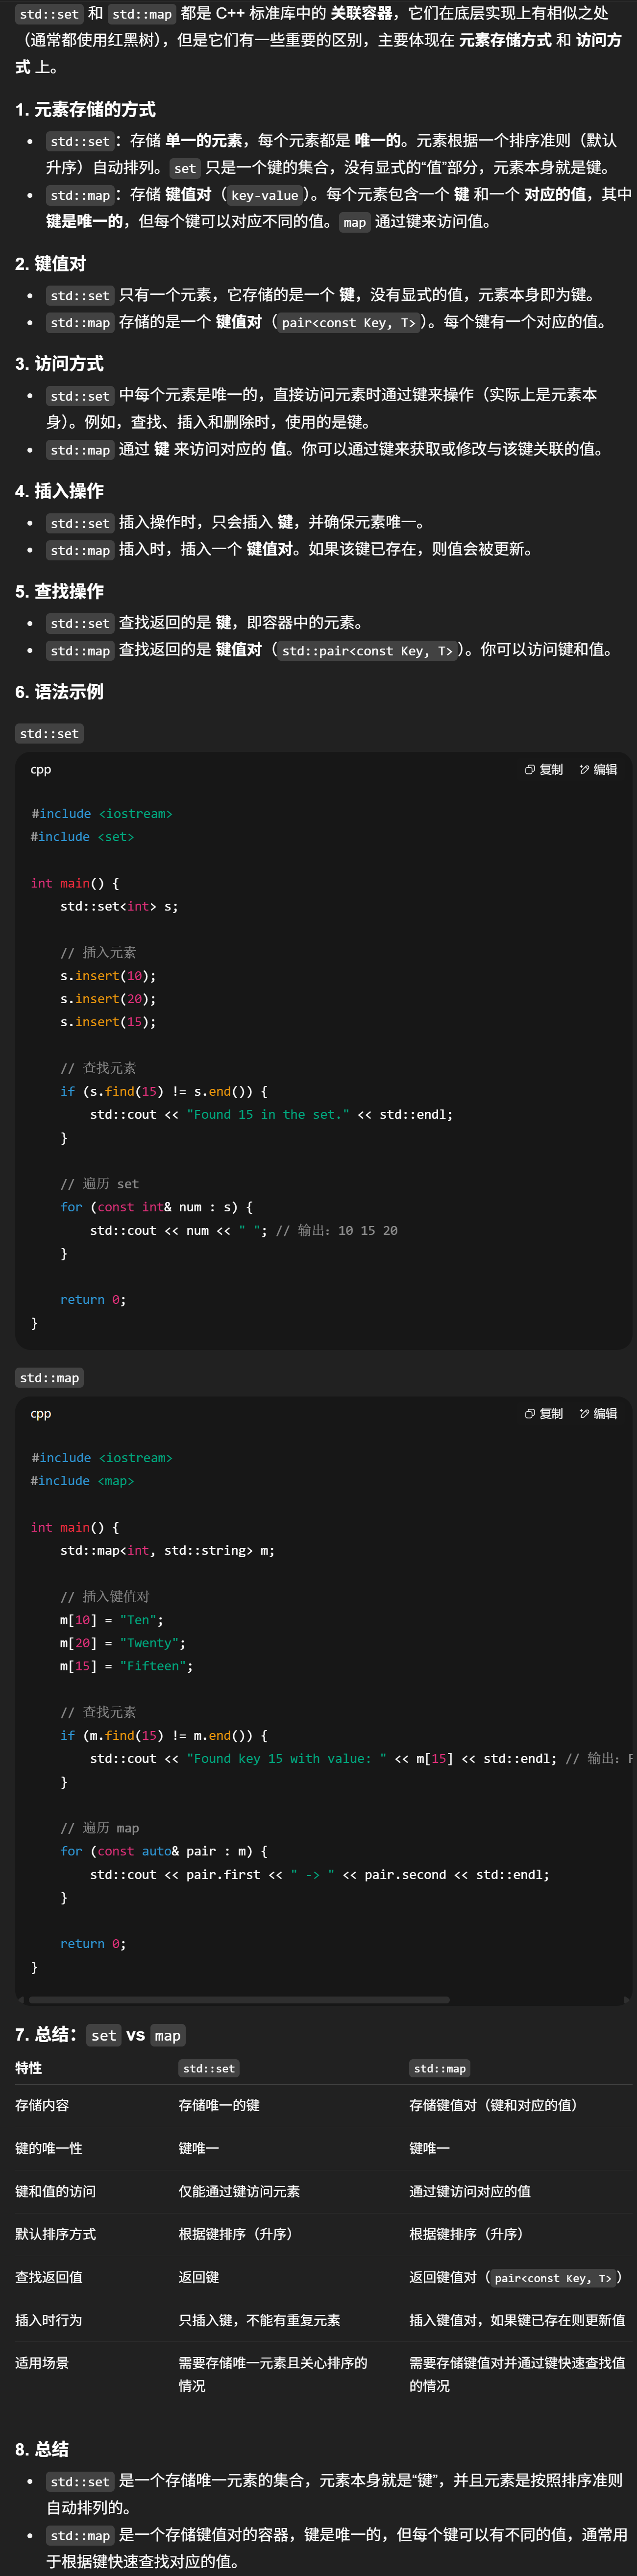Viewport: 637px width, 2576px height.
Task: Click the table cell "键和值的访问"
Action: [55, 2190]
